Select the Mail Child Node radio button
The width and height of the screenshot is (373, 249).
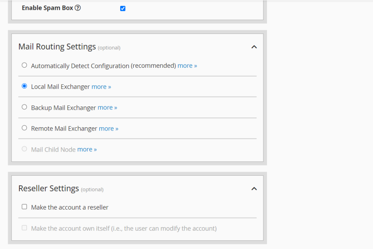24,149
